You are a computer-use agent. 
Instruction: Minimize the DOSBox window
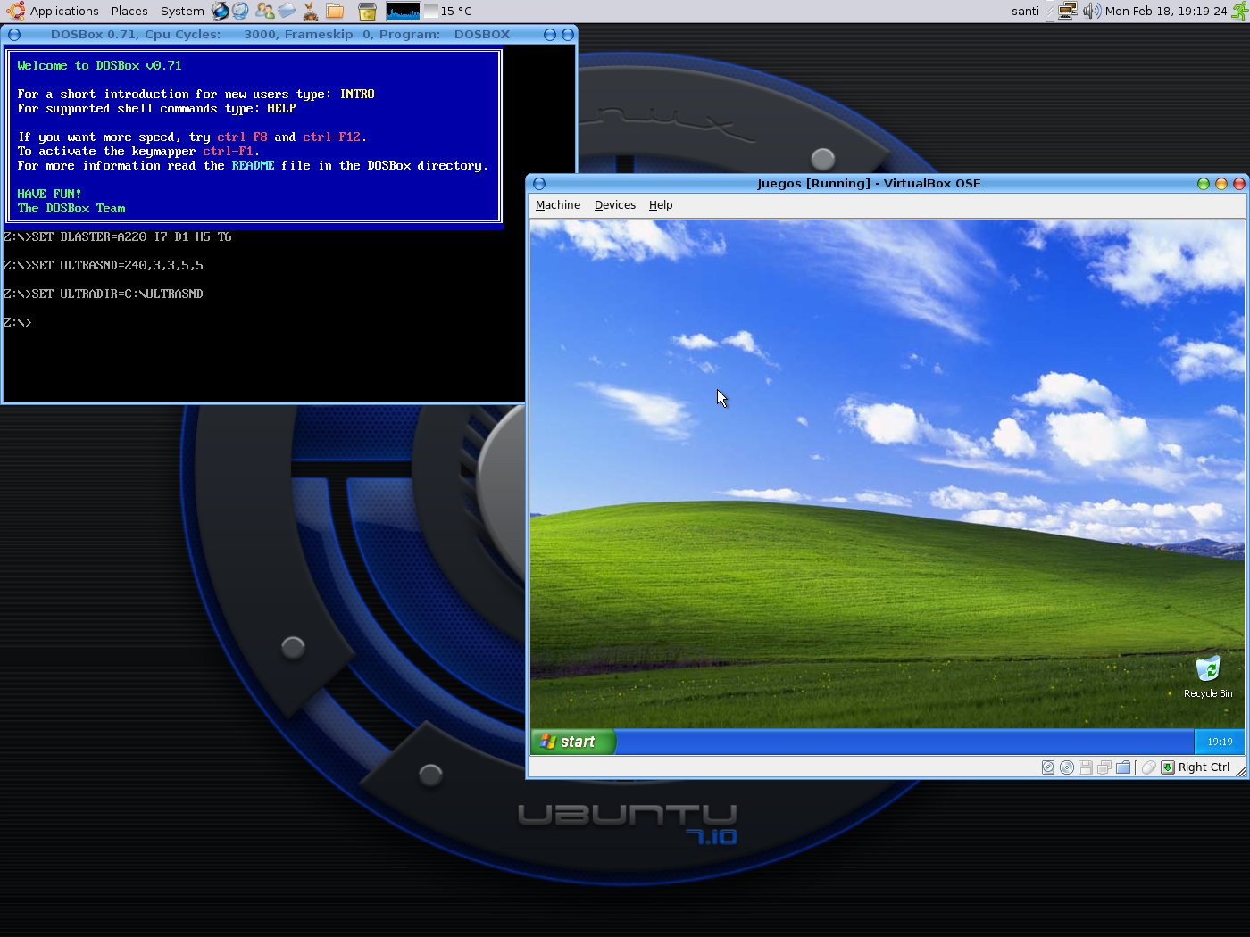[x=550, y=34]
